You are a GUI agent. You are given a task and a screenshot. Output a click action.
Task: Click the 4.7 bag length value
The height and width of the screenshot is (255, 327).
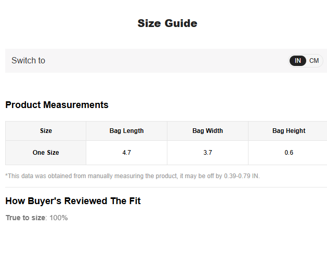point(126,153)
